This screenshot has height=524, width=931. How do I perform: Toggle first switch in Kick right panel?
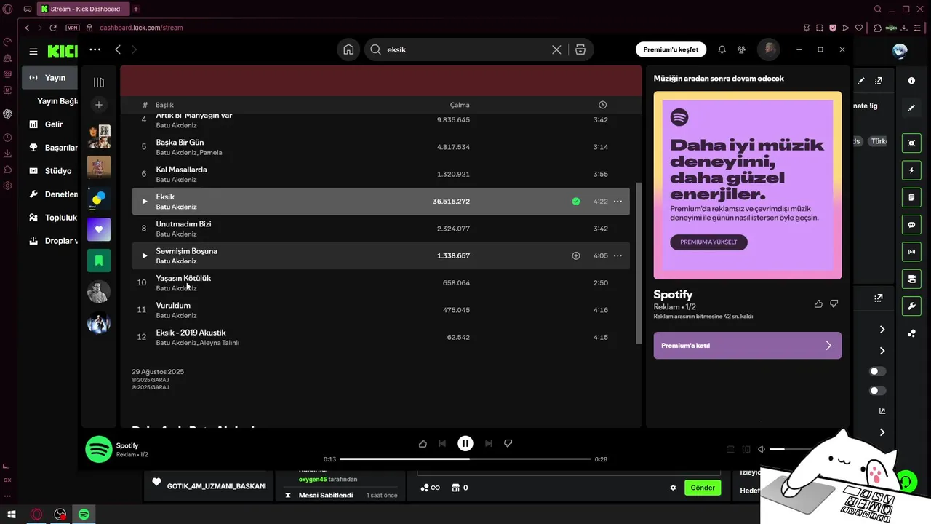878,371
